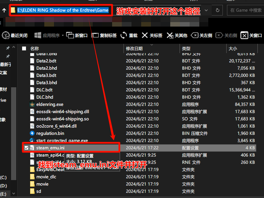Click 关左侧 close left tabs button
This screenshot has width=264, height=198.
click(201, 36)
